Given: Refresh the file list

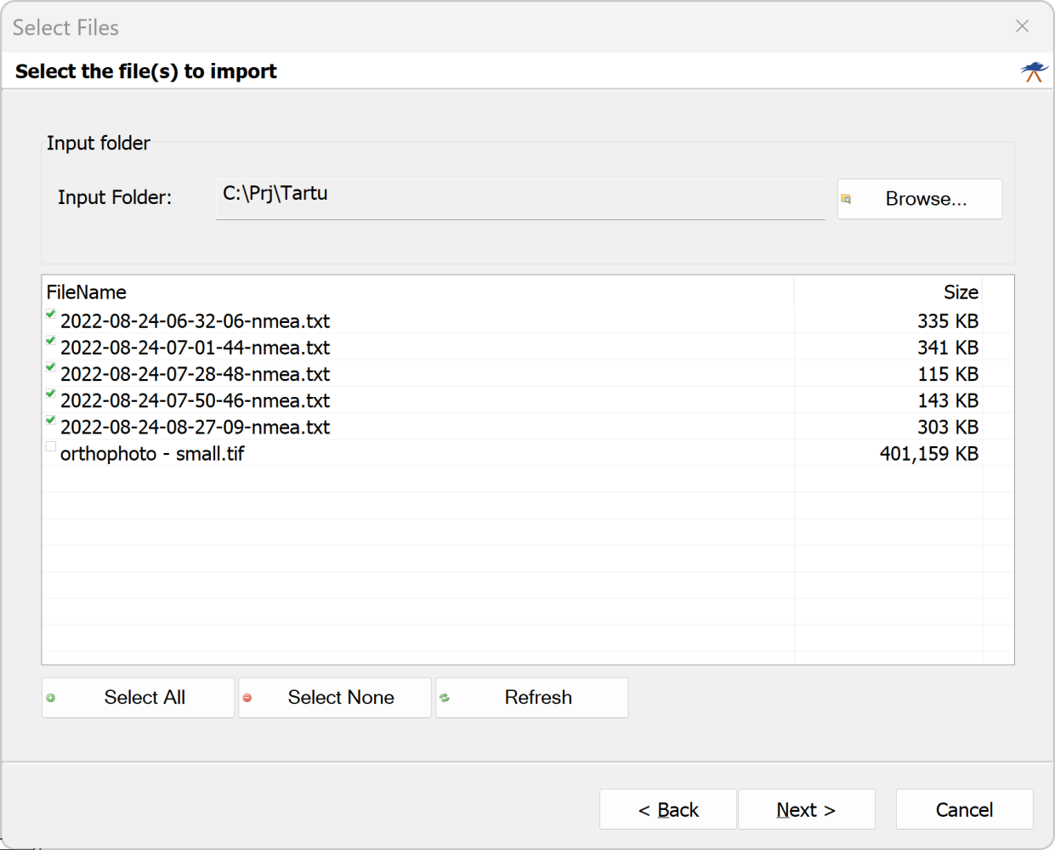Looking at the screenshot, I should [x=532, y=698].
